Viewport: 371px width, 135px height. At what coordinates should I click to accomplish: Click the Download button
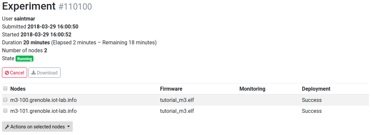point(45,73)
